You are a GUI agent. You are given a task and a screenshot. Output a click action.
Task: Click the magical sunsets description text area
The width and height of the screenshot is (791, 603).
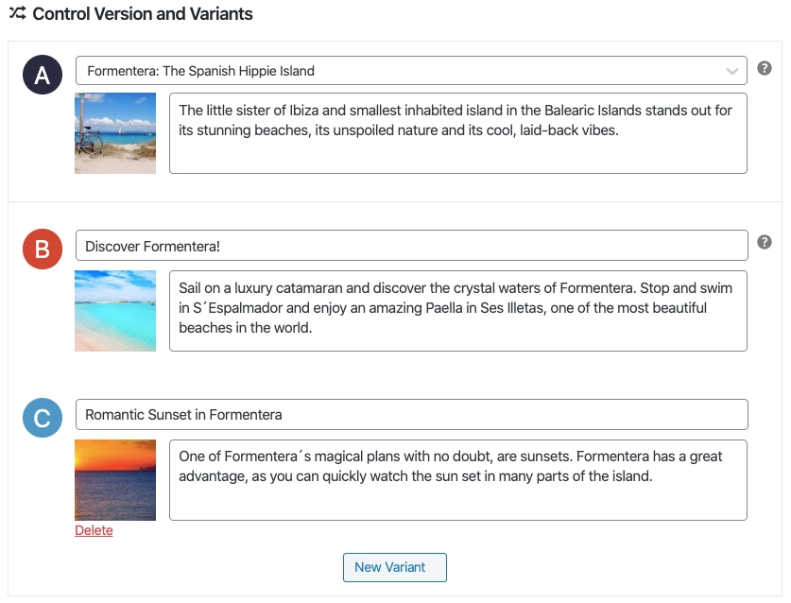coord(458,480)
